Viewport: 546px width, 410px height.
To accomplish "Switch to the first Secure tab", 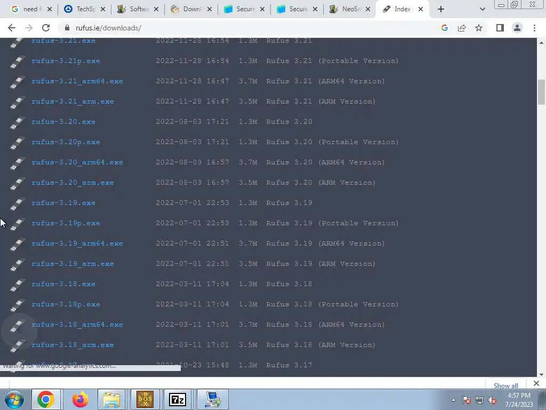I will point(244,9).
